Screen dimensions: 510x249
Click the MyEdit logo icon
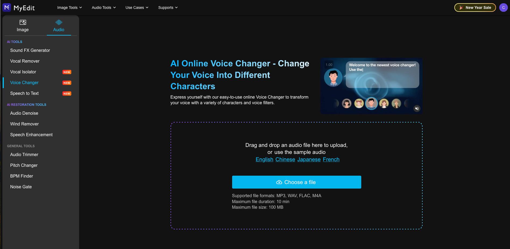point(6,7)
